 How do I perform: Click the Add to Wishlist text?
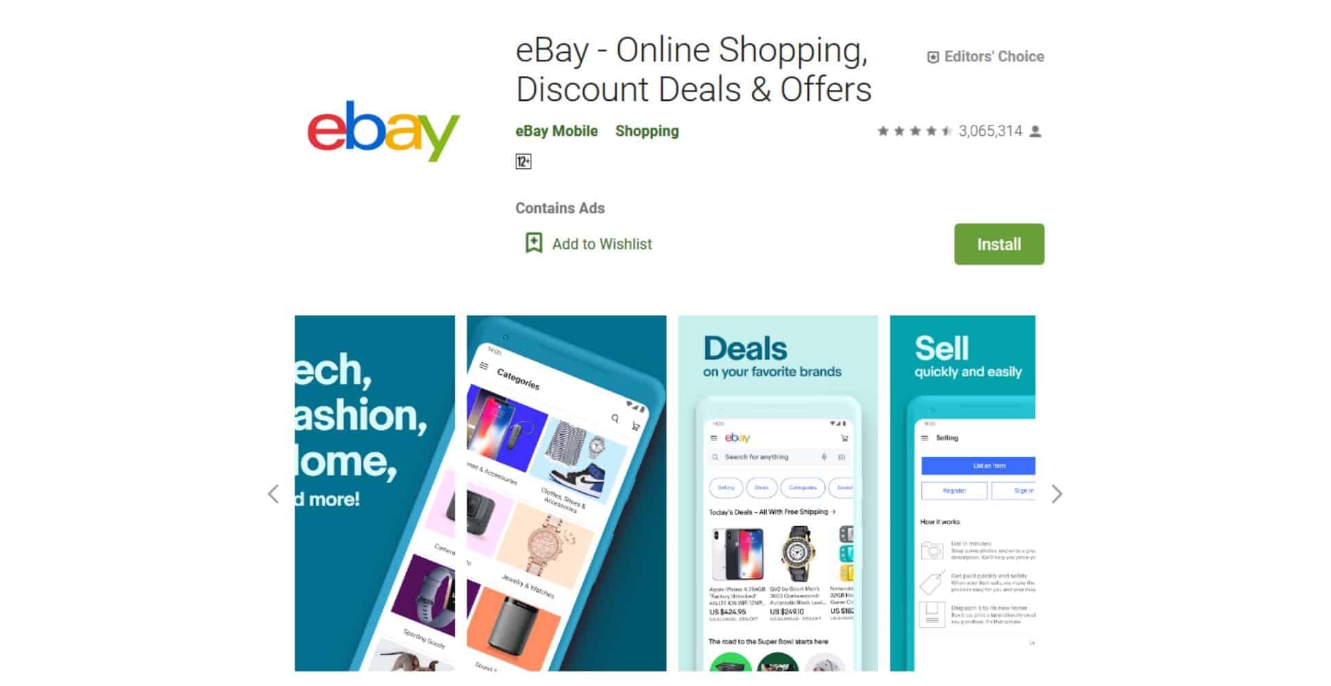click(602, 244)
